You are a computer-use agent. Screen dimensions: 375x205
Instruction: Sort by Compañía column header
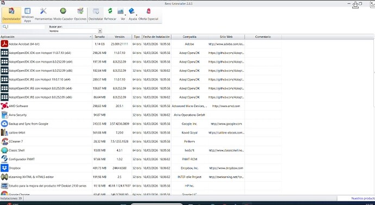[190, 37]
